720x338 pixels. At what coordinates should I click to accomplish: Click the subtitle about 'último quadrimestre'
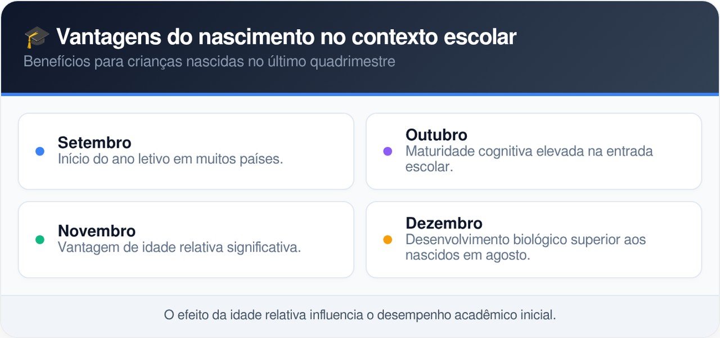[x=209, y=61]
